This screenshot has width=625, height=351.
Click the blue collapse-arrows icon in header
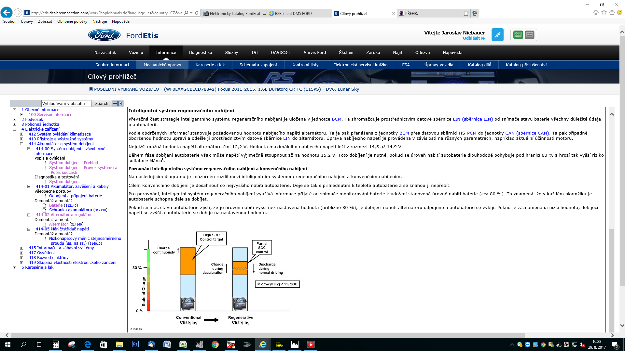pos(497,35)
